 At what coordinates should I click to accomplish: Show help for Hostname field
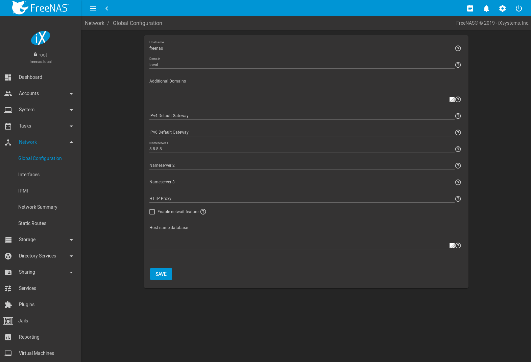[x=458, y=48]
